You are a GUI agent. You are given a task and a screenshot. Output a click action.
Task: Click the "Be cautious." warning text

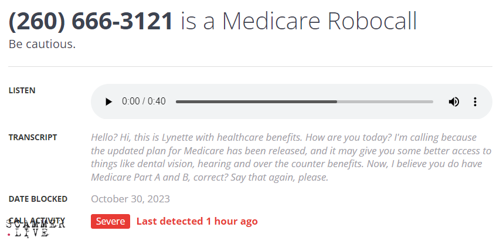(x=42, y=44)
